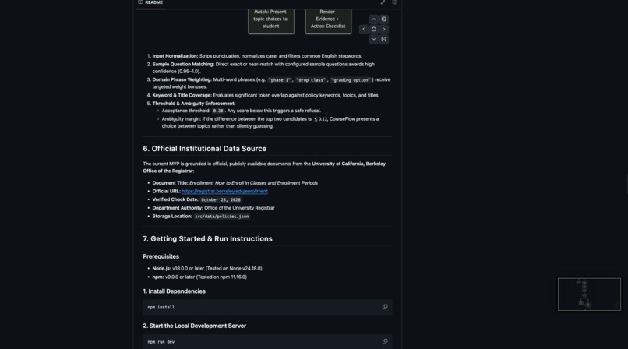This screenshot has width=628, height=349.
Task: Click the '0.38' acceptance threshold value
Action: pyautogui.click(x=218, y=111)
